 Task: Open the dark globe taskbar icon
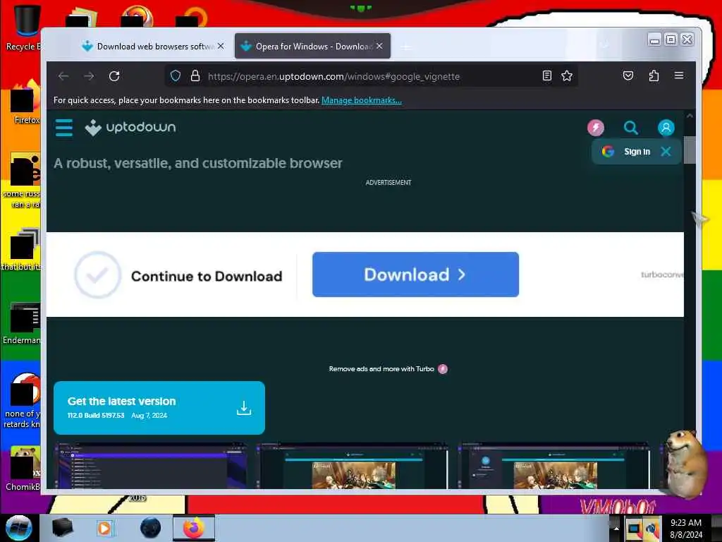point(151,528)
